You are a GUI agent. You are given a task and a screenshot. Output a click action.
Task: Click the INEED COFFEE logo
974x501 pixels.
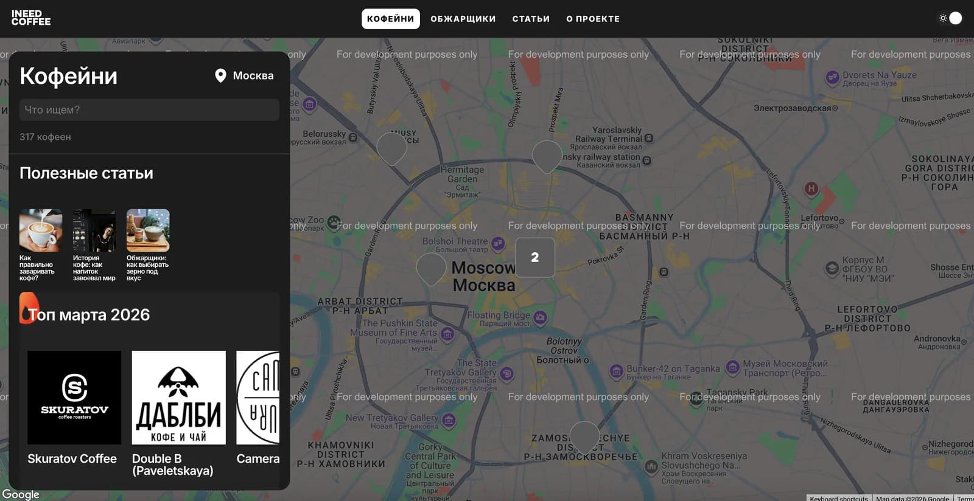coord(31,18)
